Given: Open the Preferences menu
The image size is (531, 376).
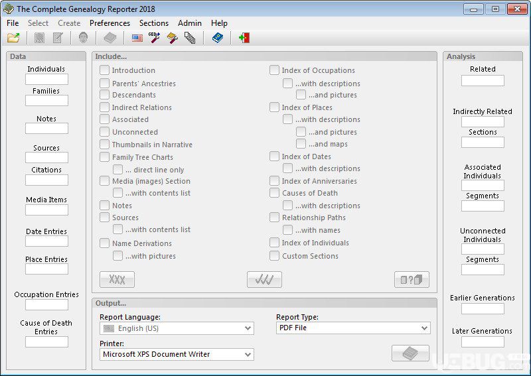Looking at the screenshot, I should click(110, 23).
